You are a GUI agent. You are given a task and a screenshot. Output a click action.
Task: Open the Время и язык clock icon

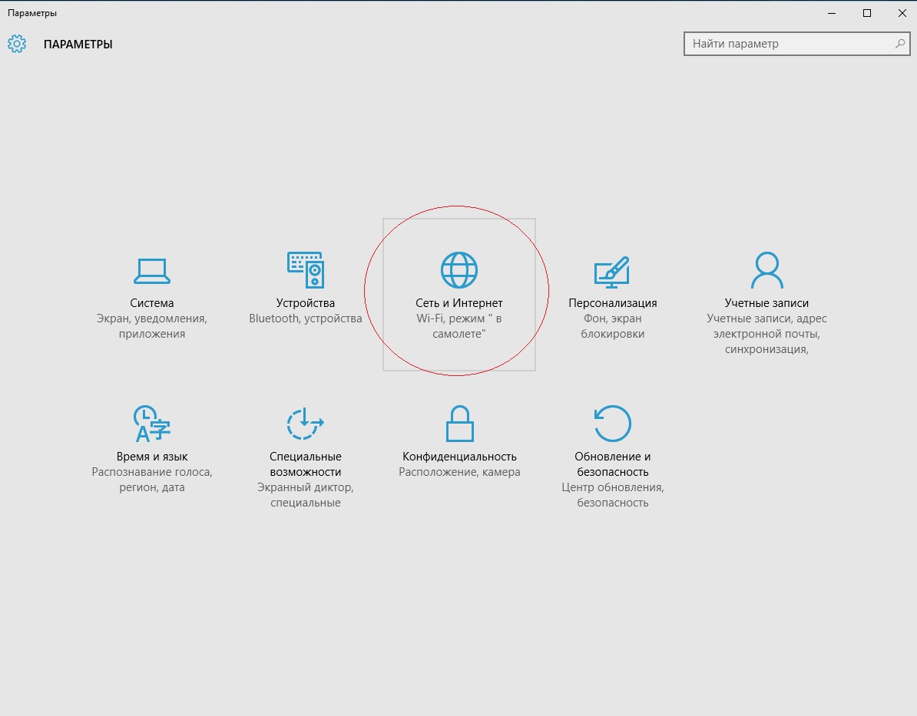point(152,424)
